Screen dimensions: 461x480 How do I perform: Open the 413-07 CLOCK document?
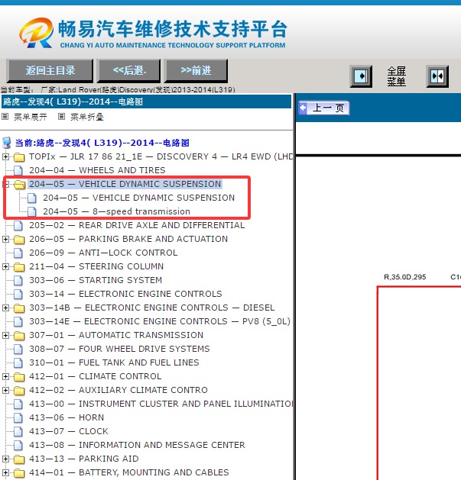tap(69, 431)
